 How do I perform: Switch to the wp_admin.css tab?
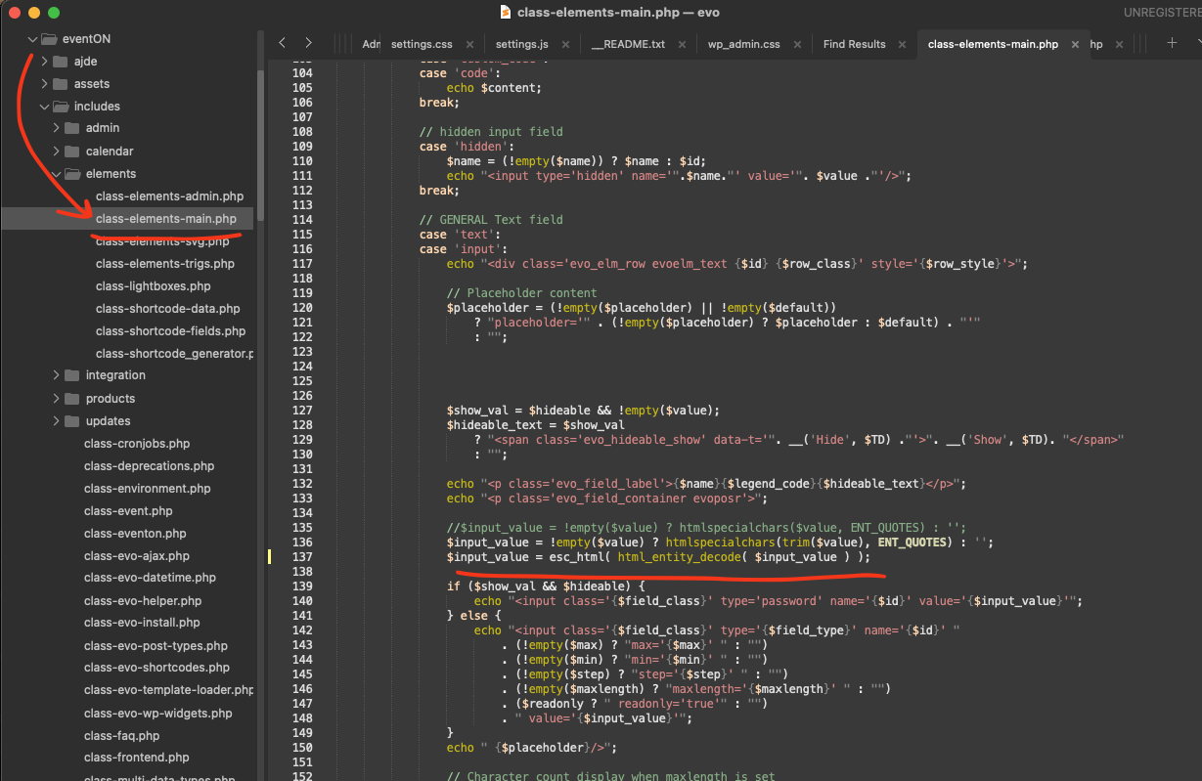coord(743,45)
